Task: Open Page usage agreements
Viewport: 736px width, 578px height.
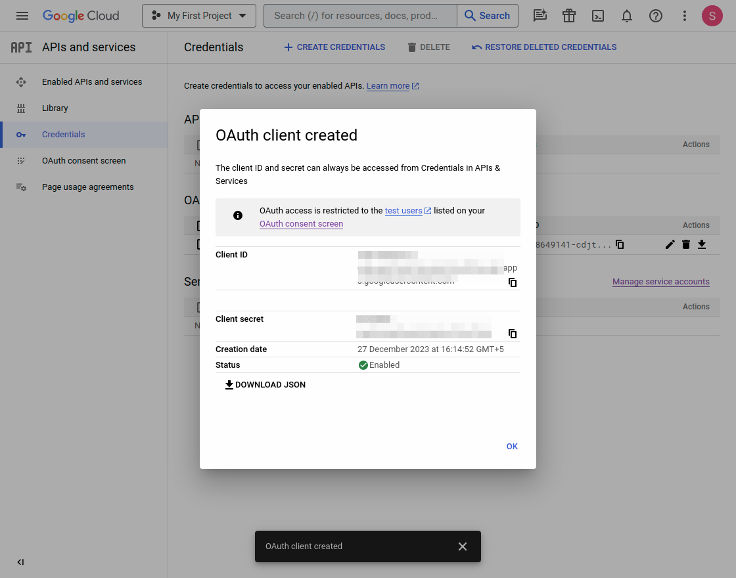Action: pyautogui.click(x=88, y=187)
